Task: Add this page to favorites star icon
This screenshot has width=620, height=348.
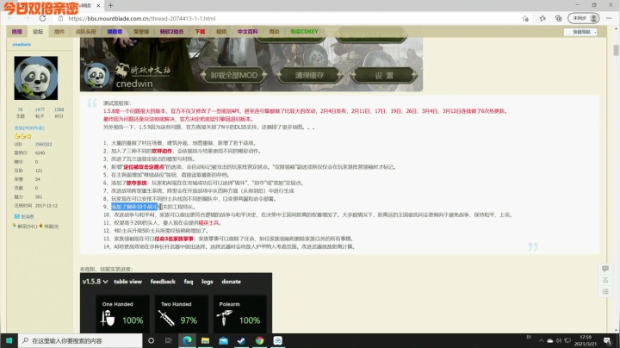Action: coord(525,18)
